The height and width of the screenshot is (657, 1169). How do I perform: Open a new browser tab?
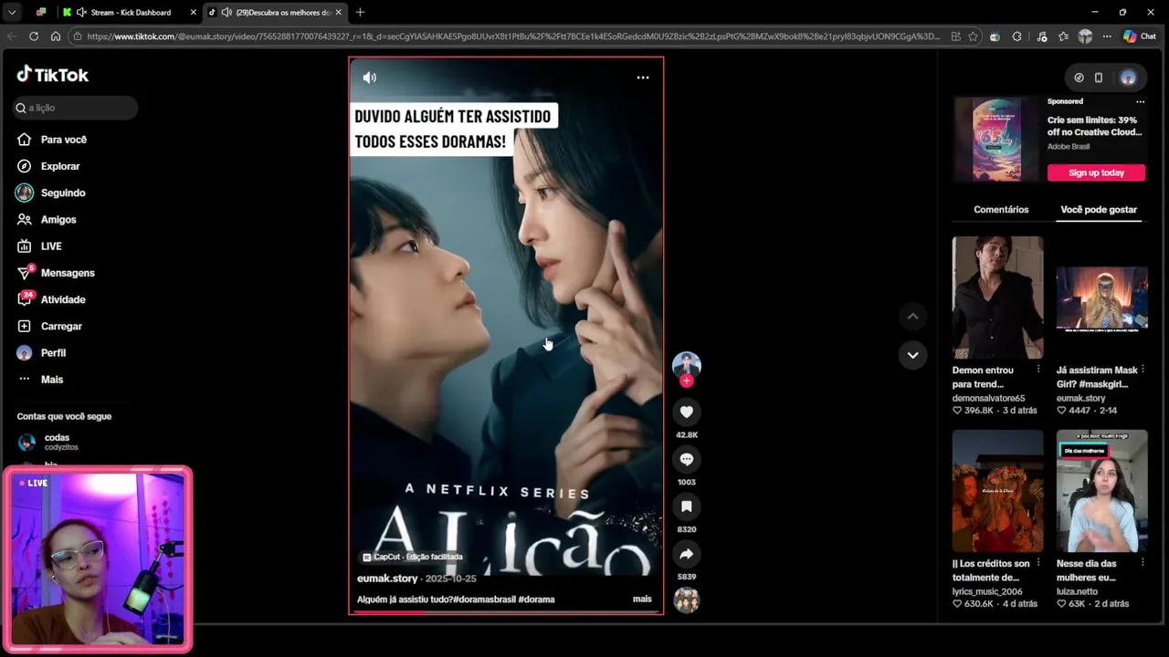(x=360, y=12)
